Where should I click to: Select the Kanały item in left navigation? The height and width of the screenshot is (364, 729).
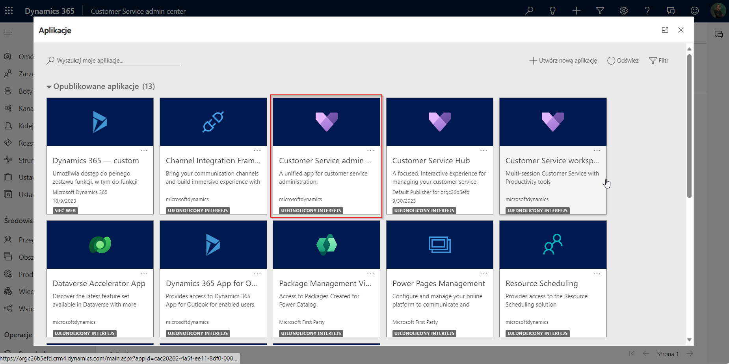(x=17, y=108)
